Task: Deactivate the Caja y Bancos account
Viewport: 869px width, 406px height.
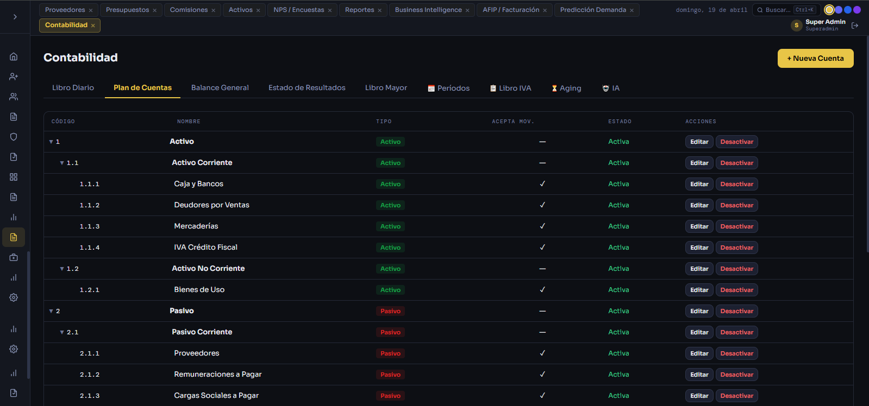Action: tap(736, 184)
